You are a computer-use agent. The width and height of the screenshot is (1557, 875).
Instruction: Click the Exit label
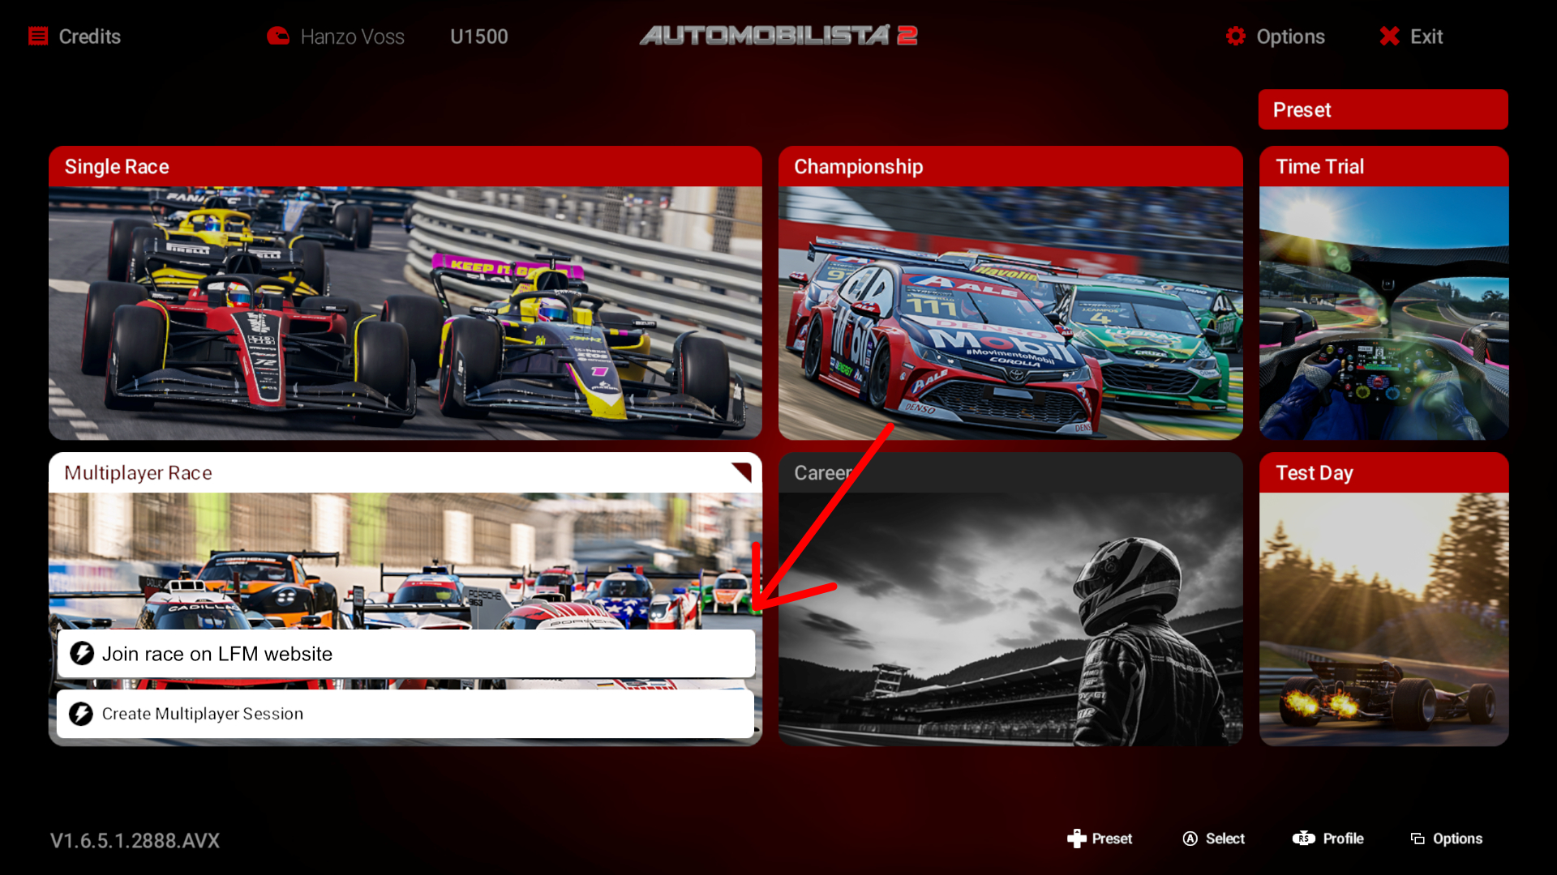tap(1426, 36)
